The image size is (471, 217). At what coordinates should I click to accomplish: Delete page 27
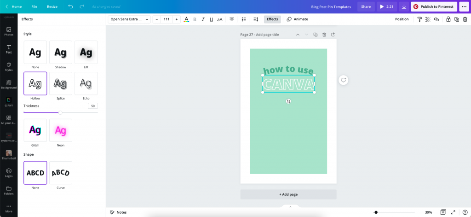[324, 35]
